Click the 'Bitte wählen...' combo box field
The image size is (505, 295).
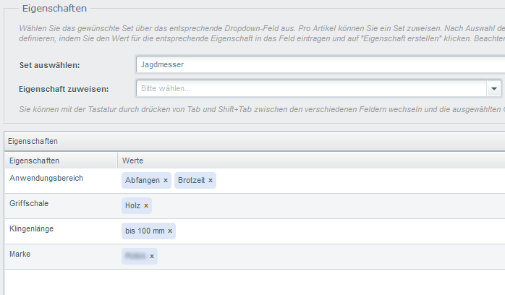tap(311, 88)
